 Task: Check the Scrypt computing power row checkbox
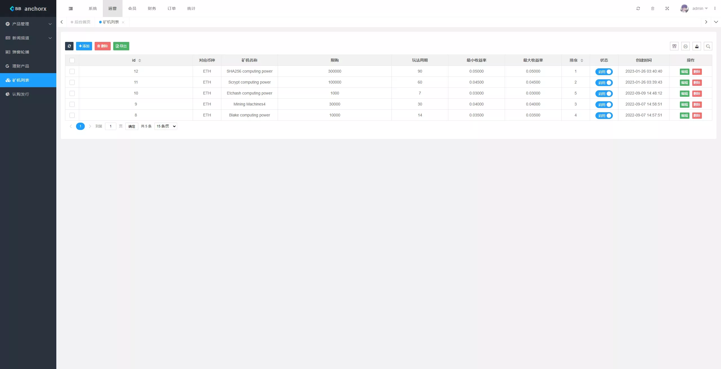(72, 82)
